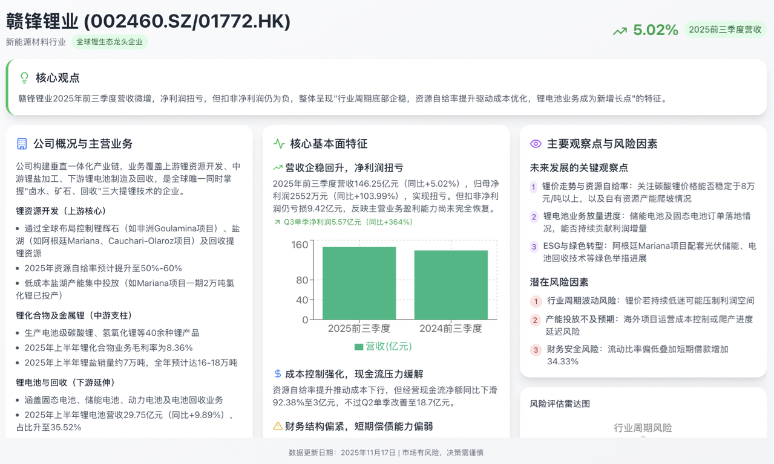Screen dimensions: 774x464
Task: Click the 赣锋锂业 (002460.SZ/01772.HK) title
Action: 148,21
